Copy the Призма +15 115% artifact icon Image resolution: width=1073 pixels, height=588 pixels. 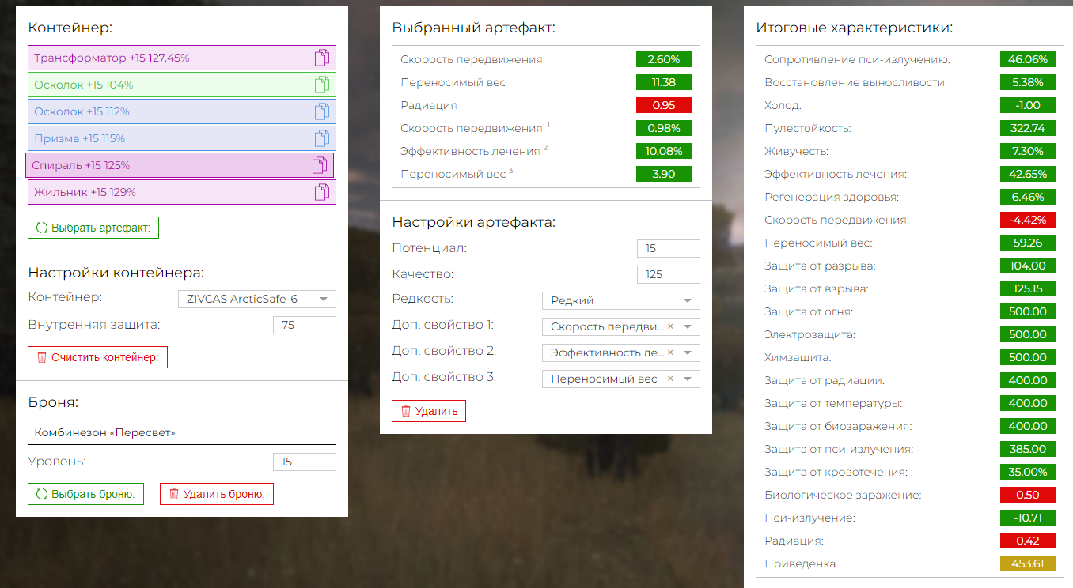tap(321, 138)
